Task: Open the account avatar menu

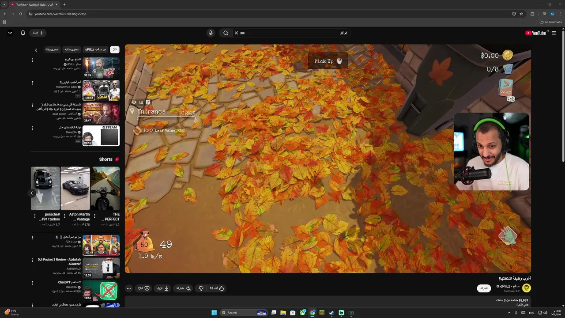Action: [x=10, y=33]
